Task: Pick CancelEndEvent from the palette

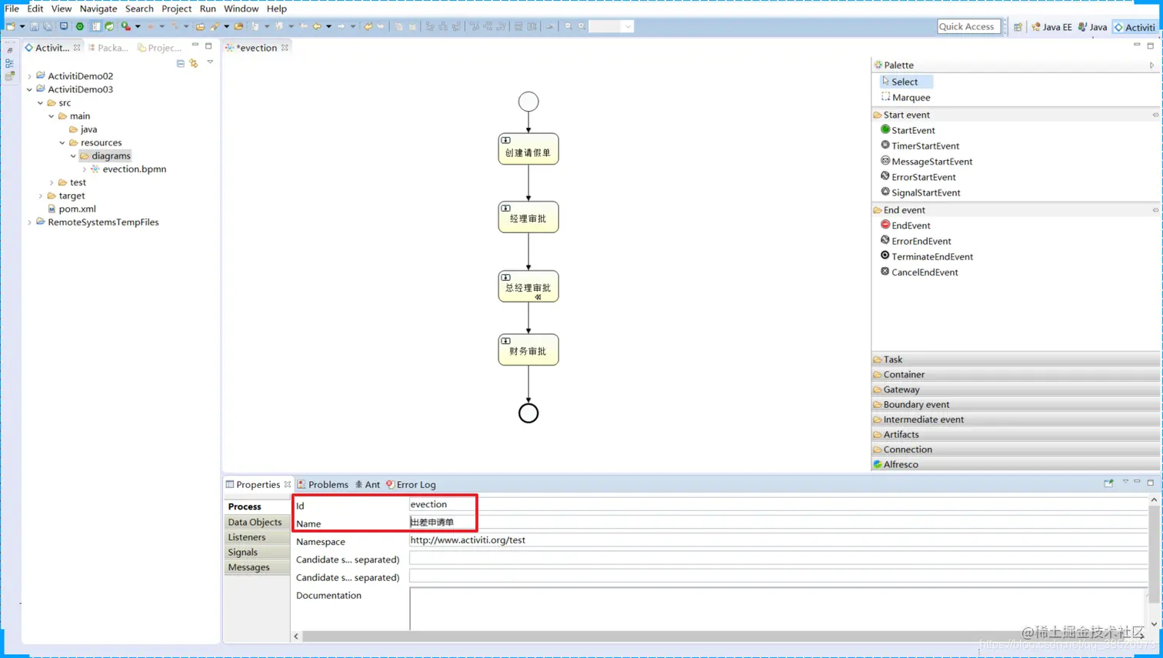Action: click(919, 272)
